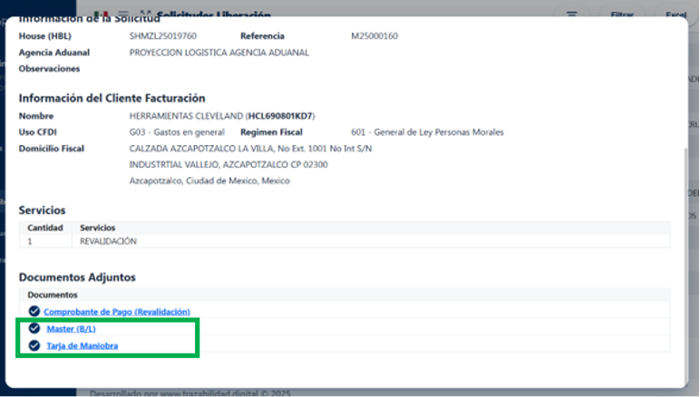
Task: Toggle the hamburger menu beside Solicitudes Liberación
Action: pos(123,15)
